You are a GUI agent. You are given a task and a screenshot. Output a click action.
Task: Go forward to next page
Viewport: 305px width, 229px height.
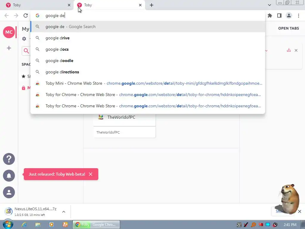tap(16, 16)
